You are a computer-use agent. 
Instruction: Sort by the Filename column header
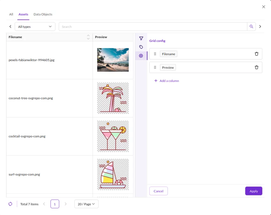(x=48, y=37)
